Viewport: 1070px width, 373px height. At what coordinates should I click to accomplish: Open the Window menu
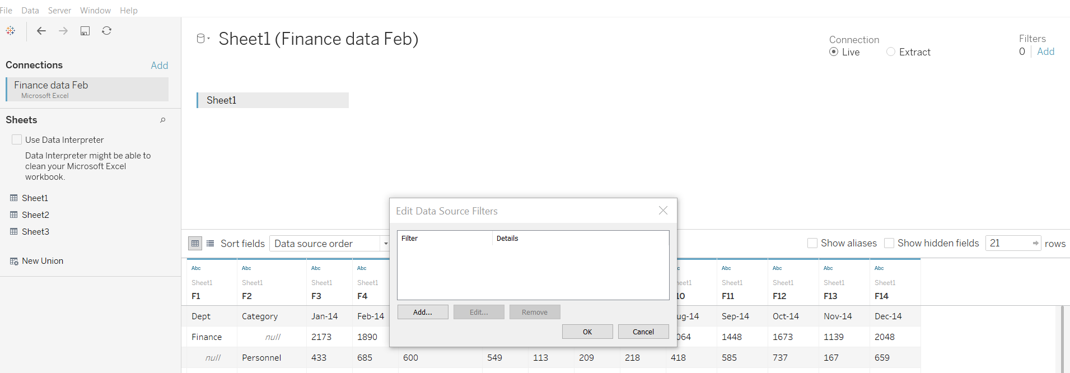click(95, 10)
